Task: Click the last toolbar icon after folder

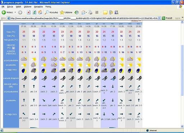Action: pyautogui.click(x=116, y=12)
